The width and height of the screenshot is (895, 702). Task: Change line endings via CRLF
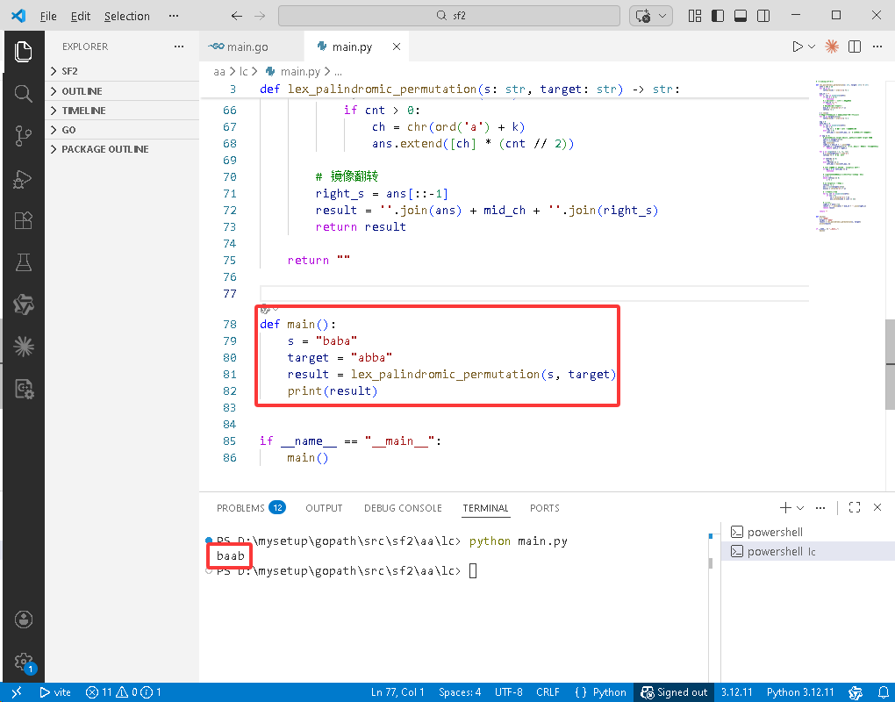click(x=548, y=692)
